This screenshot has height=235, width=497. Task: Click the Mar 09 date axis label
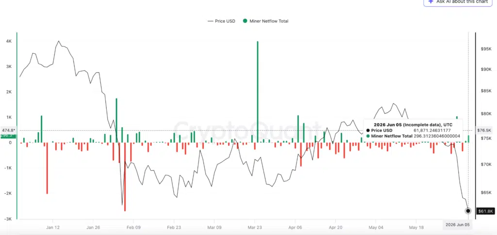214,227
